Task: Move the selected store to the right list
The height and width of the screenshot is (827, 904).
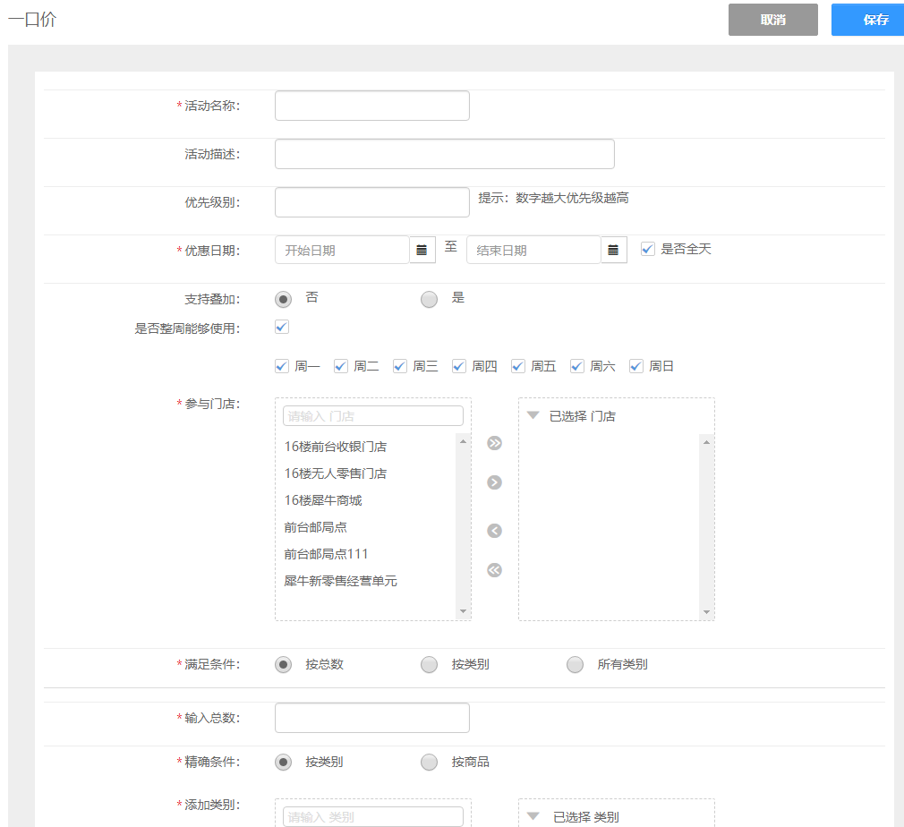Action: click(x=494, y=482)
